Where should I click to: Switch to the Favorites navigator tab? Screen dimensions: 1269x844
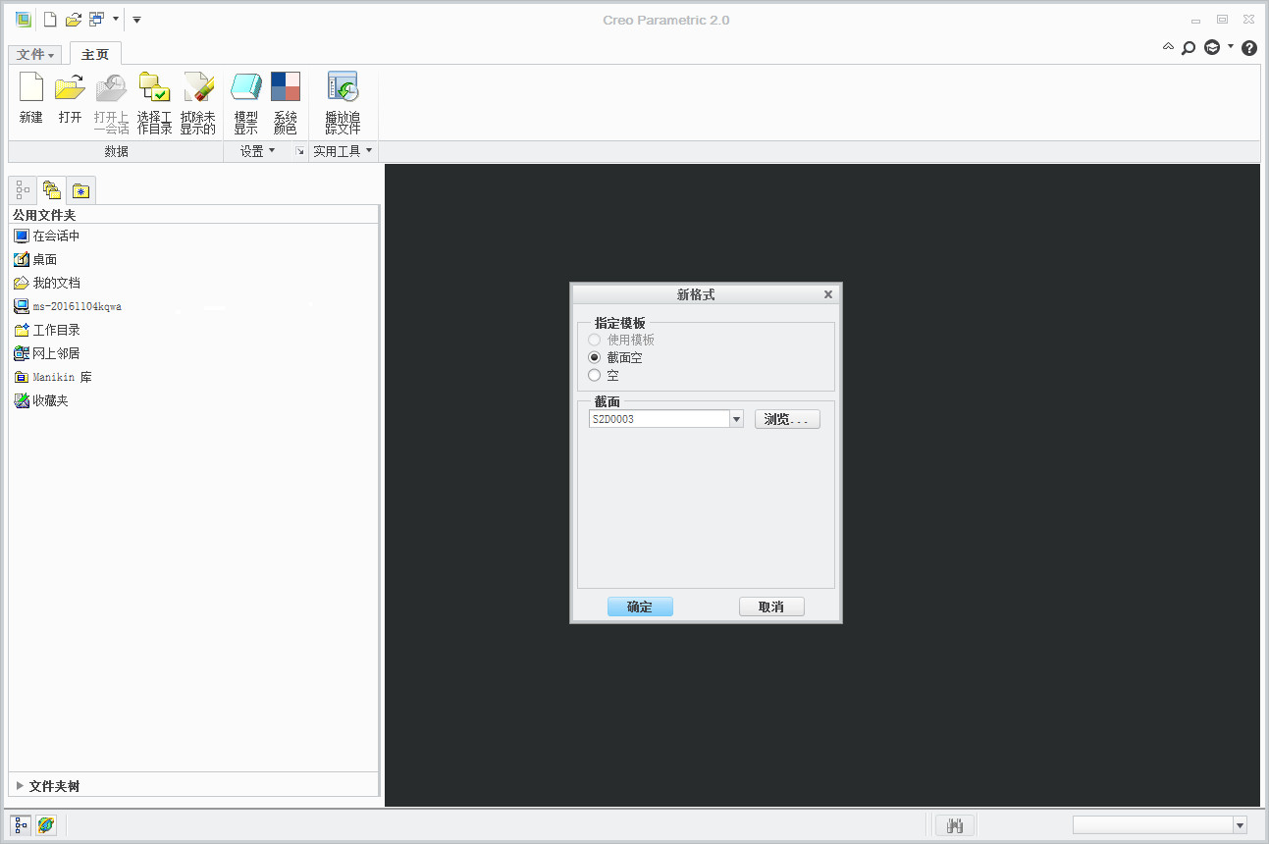point(81,190)
